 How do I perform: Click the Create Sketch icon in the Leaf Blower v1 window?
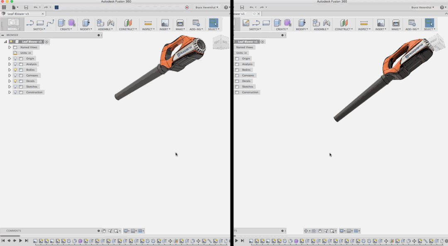click(246, 23)
